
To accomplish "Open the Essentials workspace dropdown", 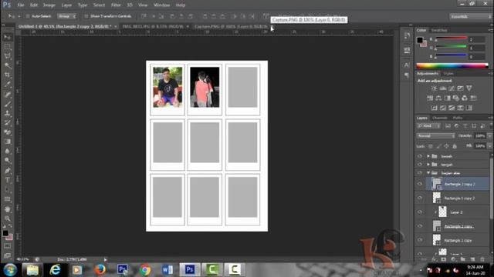I will click(470, 16).
